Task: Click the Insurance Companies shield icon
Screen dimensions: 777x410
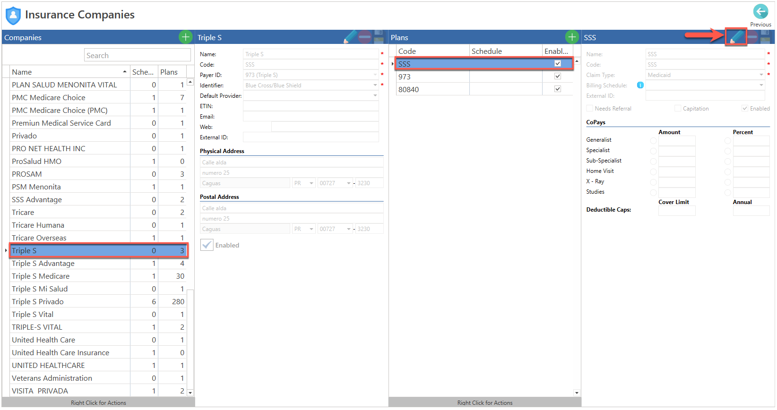Action: pyautogui.click(x=13, y=15)
